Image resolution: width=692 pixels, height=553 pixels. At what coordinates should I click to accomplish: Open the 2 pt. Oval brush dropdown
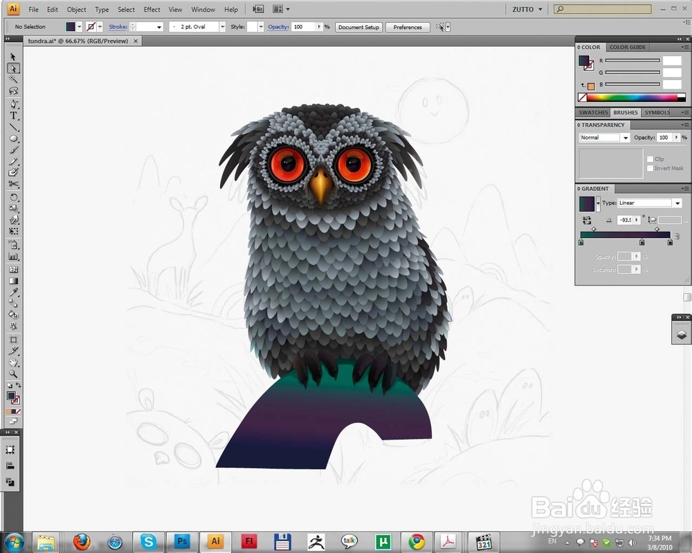coord(197,27)
